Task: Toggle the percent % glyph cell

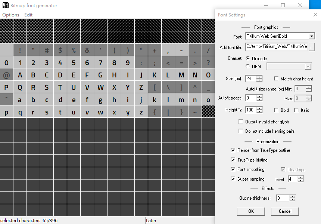Action: pyautogui.click(x=74, y=50)
